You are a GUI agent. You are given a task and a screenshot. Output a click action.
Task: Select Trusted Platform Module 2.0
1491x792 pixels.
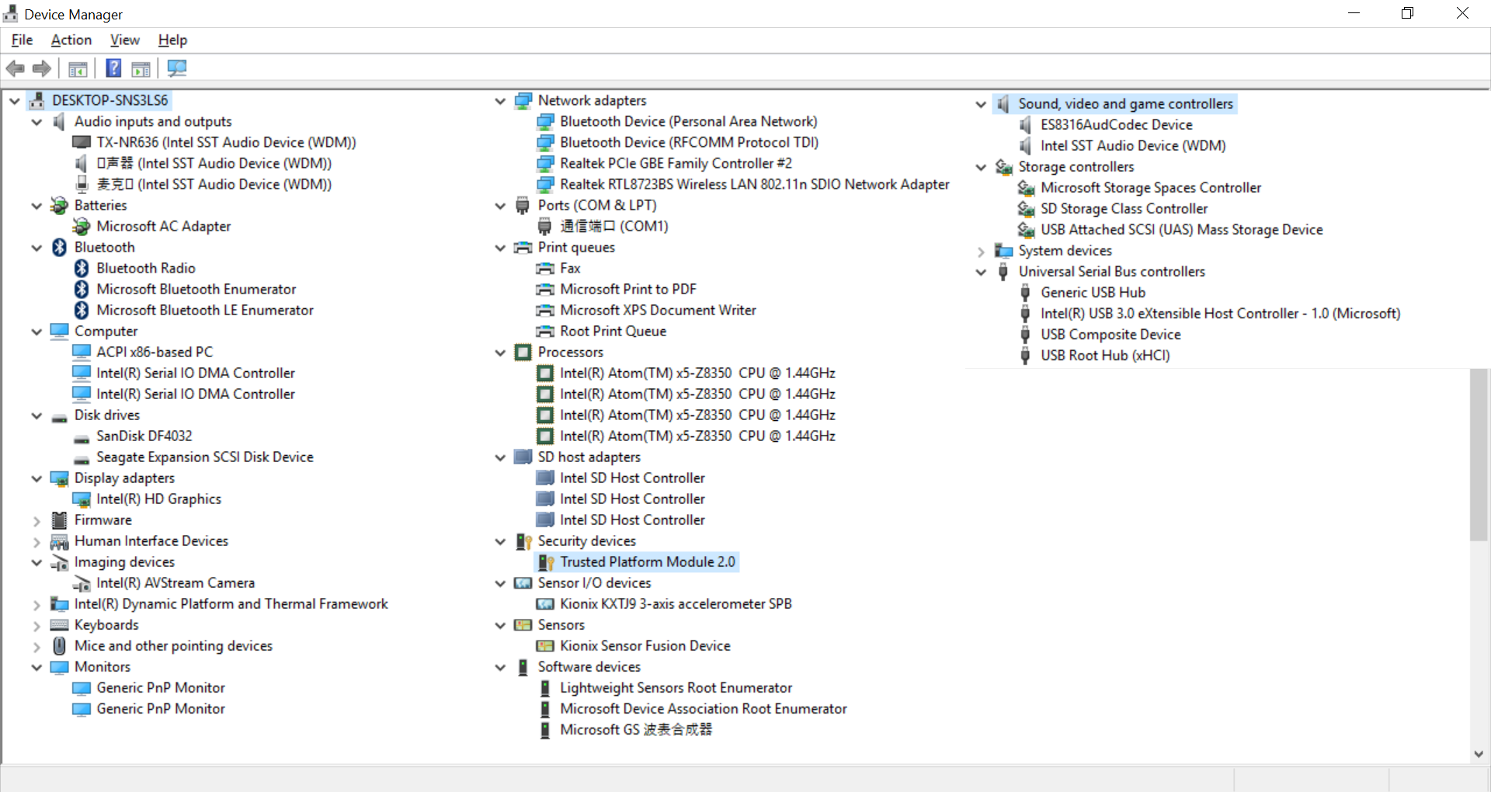(x=648, y=561)
